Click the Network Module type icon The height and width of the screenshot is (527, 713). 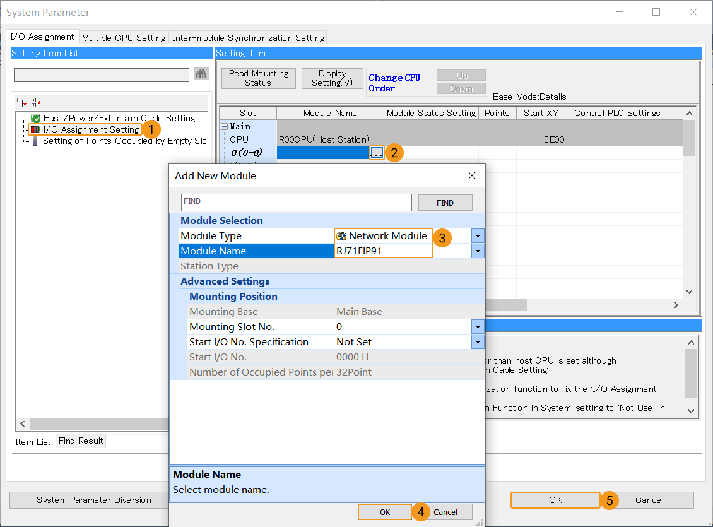341,236
